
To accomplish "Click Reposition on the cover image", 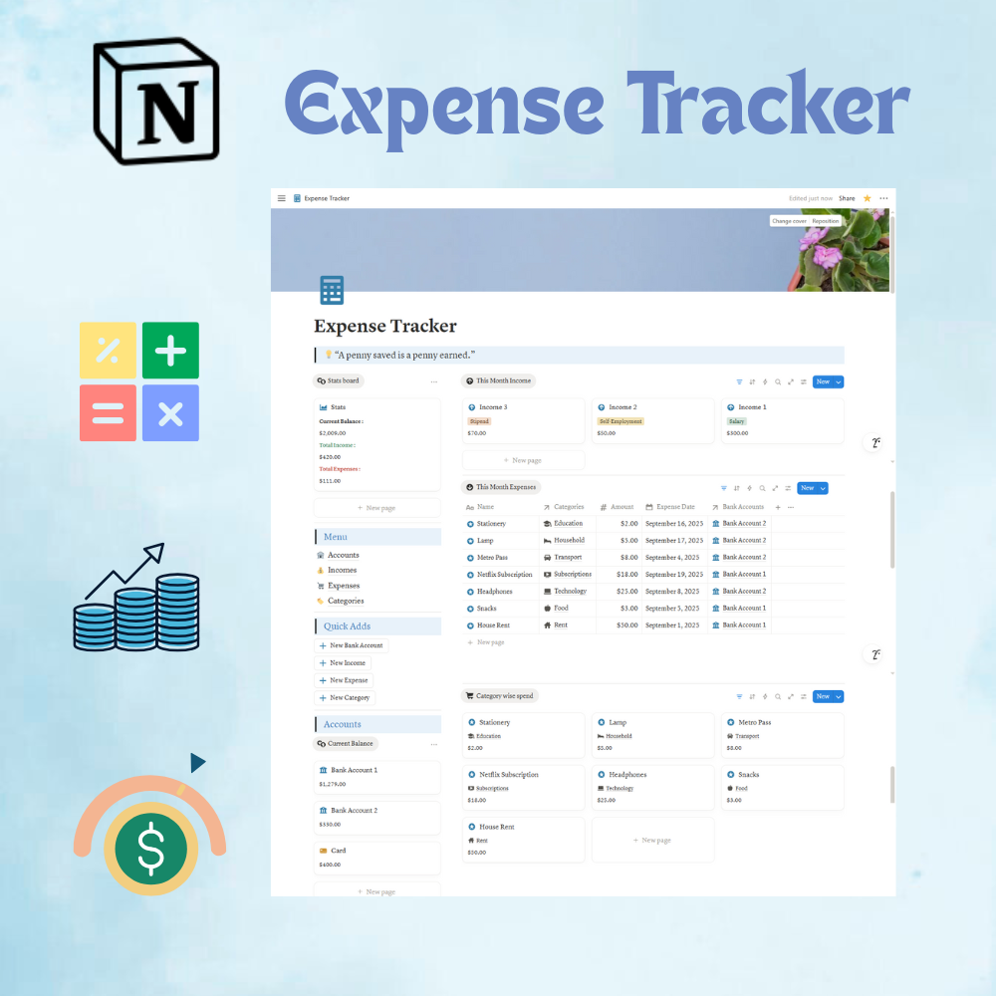I will [825, 221].
